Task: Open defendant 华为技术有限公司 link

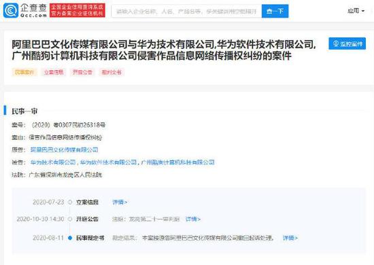Action: (x=53, y=162)
